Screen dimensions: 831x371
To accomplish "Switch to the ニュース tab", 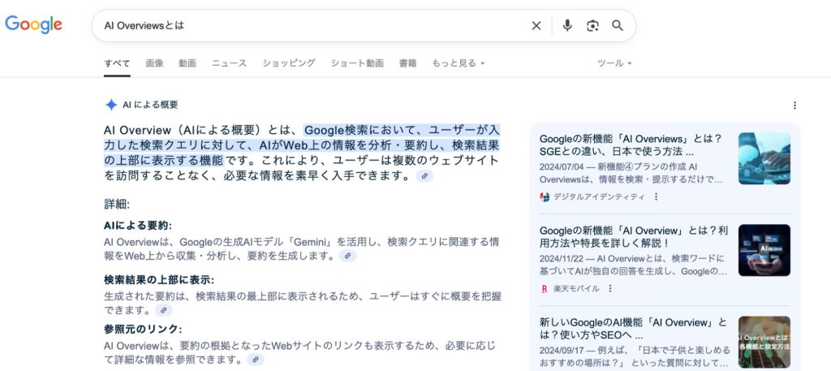I will tap(230, 63).
